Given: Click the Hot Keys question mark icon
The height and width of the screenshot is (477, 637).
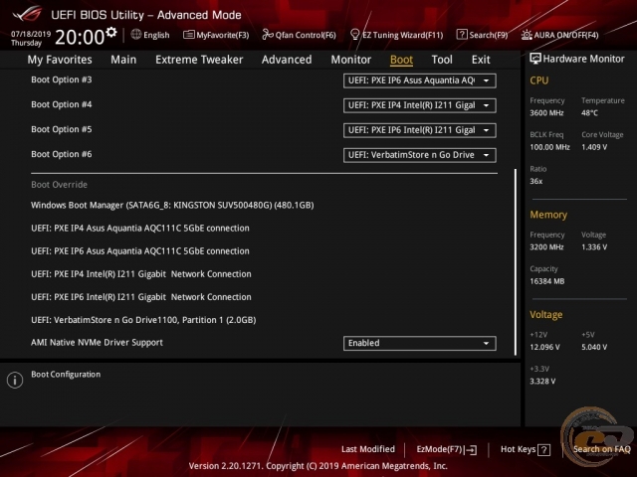Looking at the screenshot, I should click(543, 449).
